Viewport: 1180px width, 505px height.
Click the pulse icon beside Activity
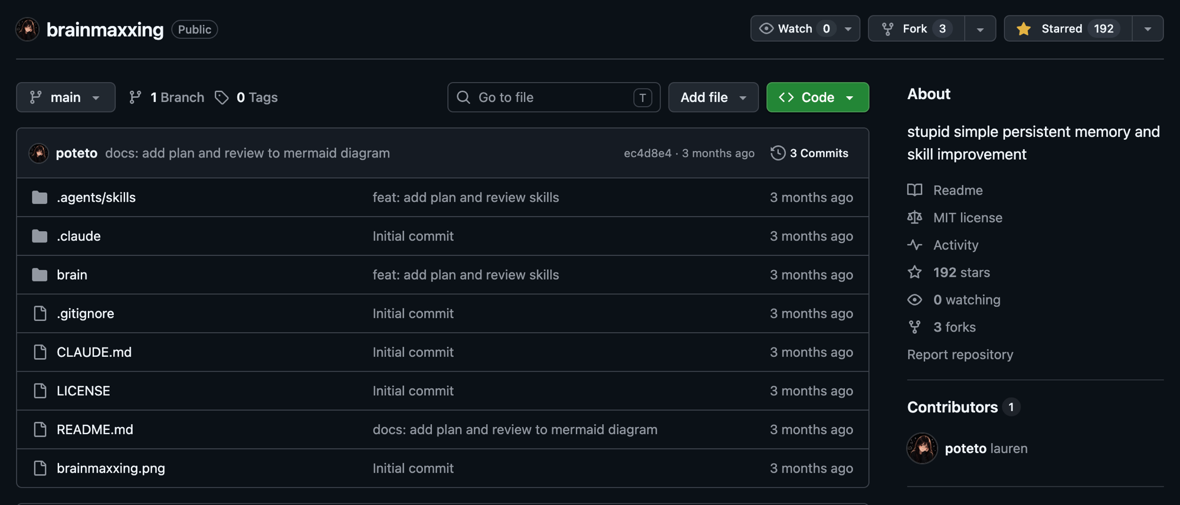(x=914, y=245)
